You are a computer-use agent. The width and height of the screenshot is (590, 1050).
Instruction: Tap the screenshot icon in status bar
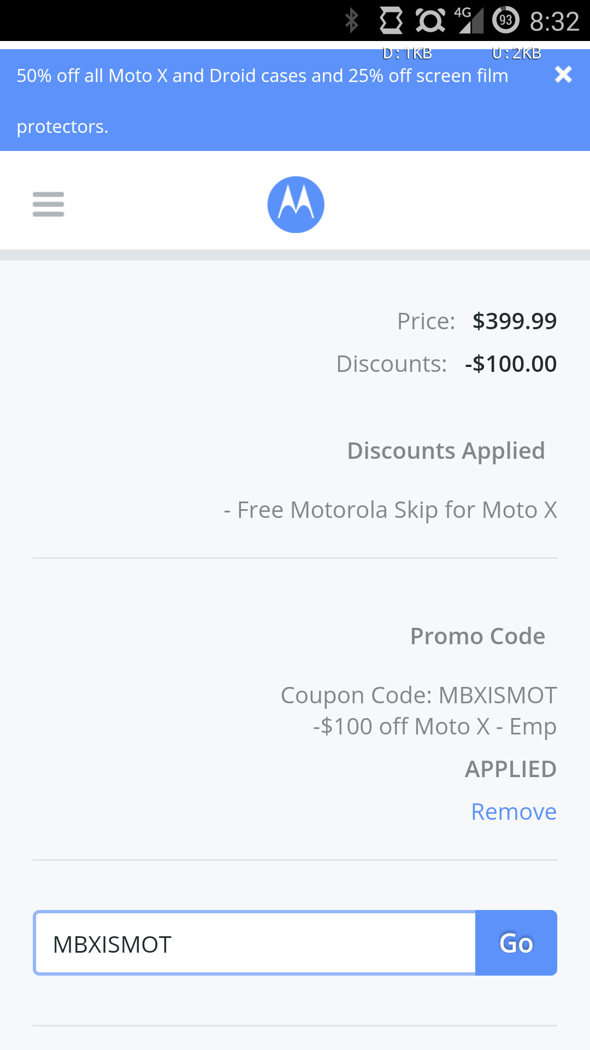(389, 20)
